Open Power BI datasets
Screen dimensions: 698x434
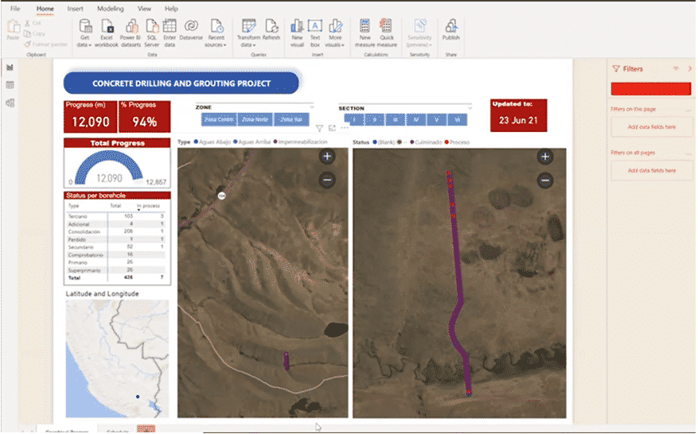click(131, 33)
